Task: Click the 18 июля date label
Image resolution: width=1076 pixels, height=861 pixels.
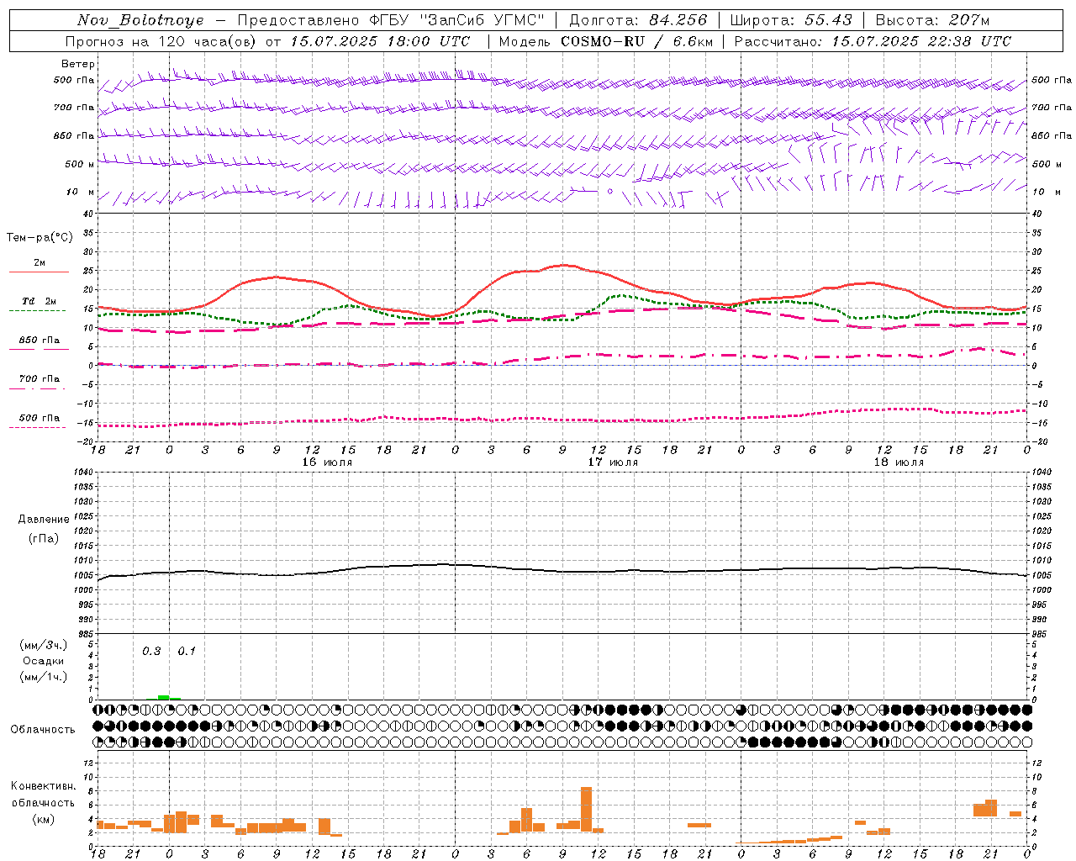Action: tap(899, 462)
